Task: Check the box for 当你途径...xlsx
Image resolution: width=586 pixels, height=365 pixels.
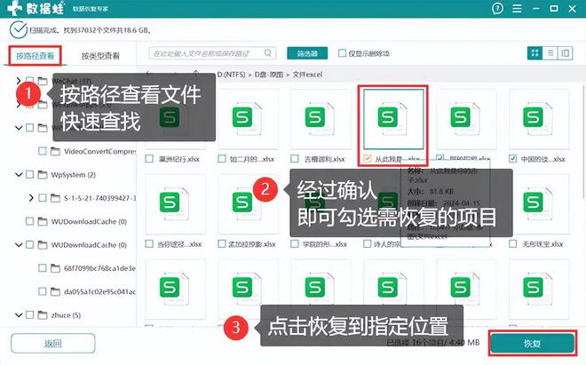Action: pyautogui.click(x=149, y=244)
